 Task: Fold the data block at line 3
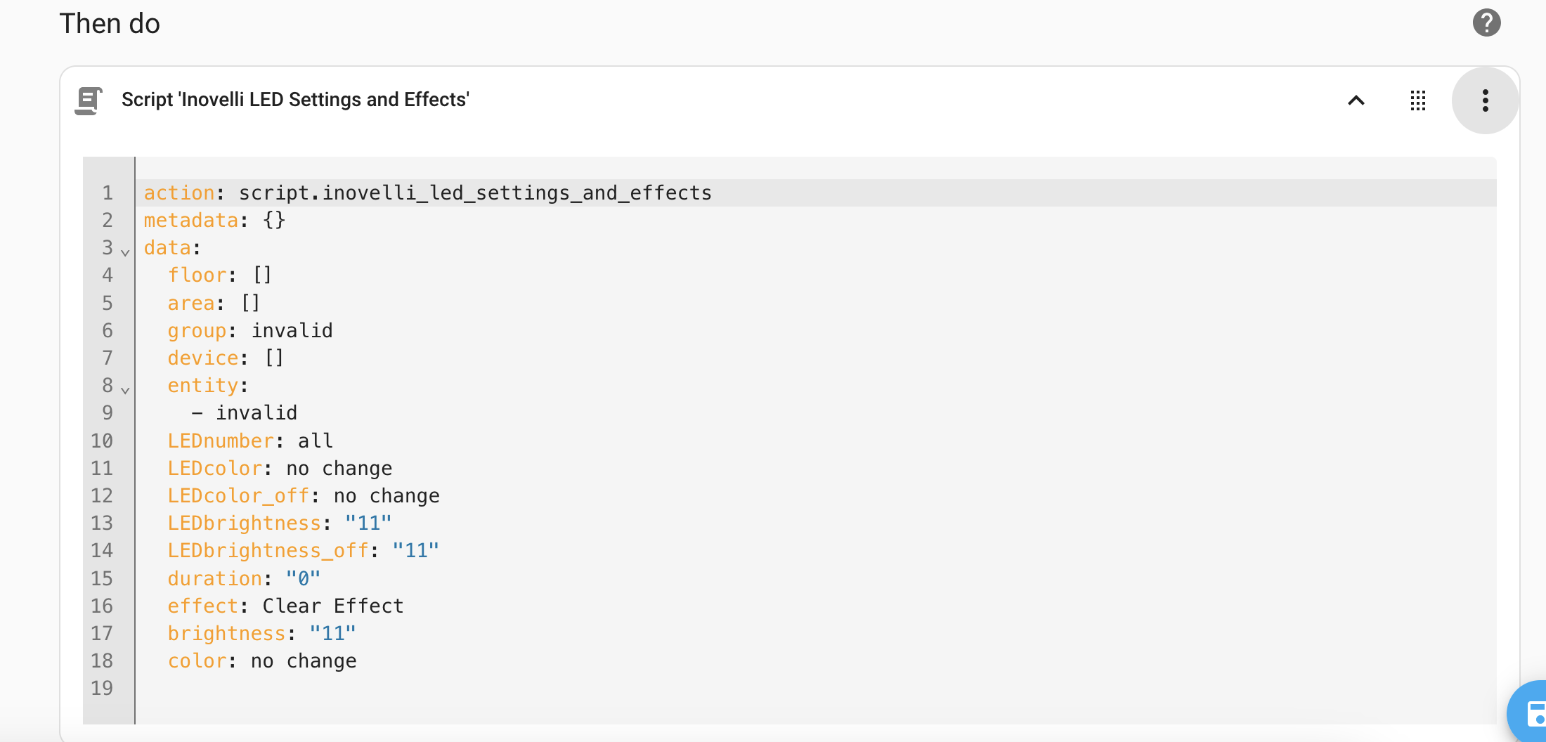pos(125,252)
